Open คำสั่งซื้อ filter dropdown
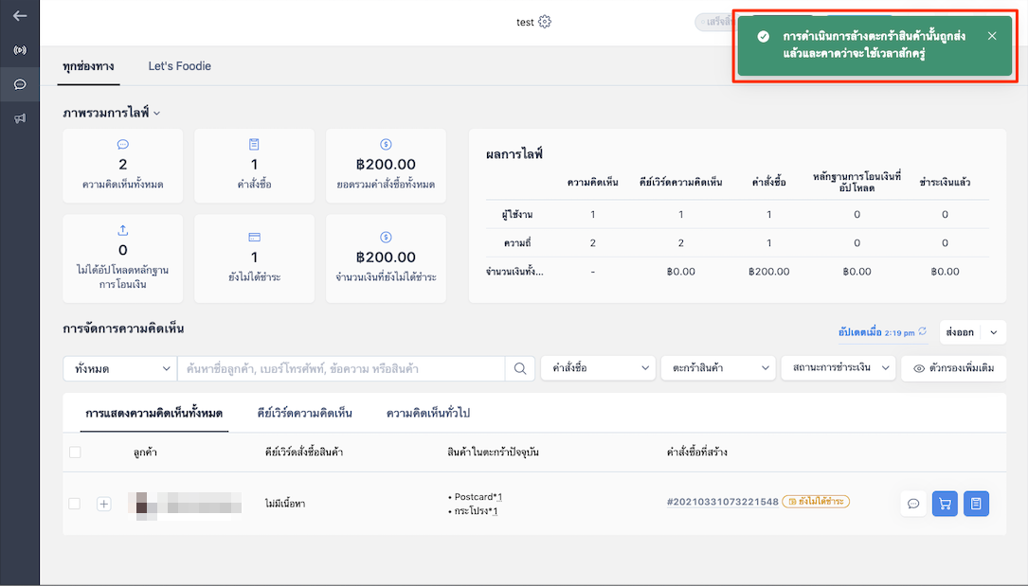This screenshot has width=1028, height=586. 598,368
